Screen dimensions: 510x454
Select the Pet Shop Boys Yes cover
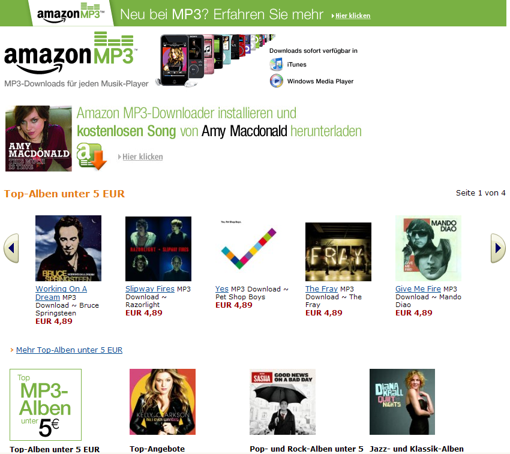pos(248,249)
